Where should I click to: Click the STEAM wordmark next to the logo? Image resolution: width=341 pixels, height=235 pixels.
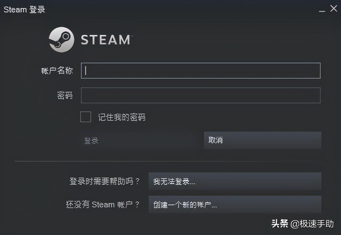coord(105,40)
